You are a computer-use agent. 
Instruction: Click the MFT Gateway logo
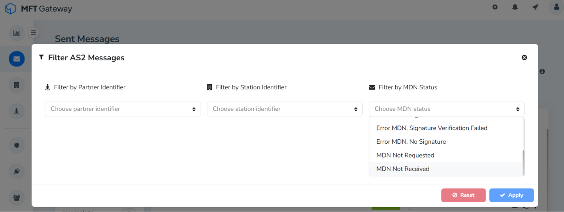tap(38, 8)
